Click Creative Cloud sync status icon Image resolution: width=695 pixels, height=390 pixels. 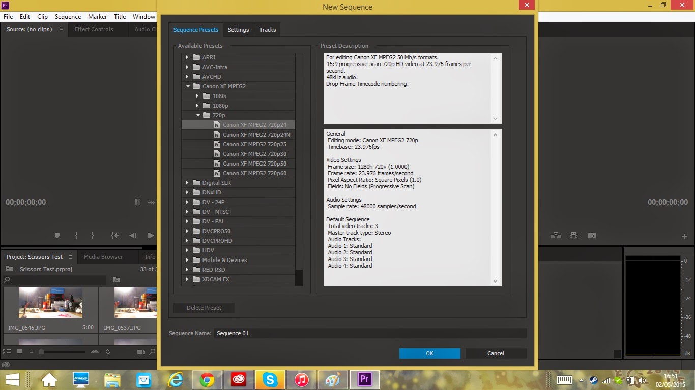[6, 364]
